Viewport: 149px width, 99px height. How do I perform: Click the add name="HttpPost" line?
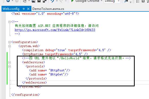pos(49,70)
